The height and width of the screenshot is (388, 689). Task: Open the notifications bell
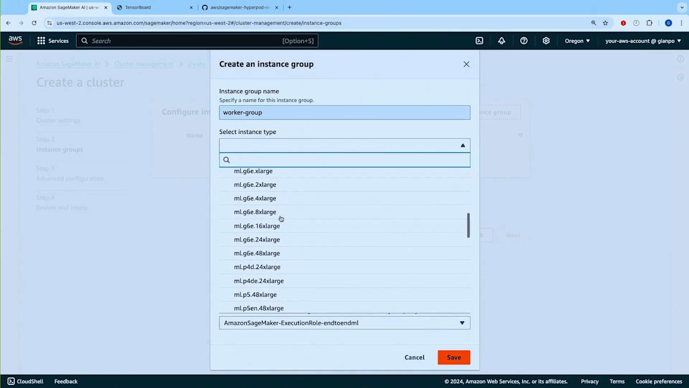point(501,41)
